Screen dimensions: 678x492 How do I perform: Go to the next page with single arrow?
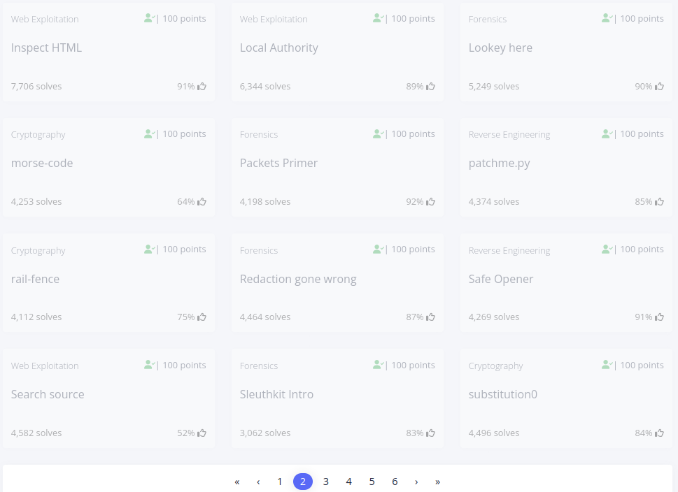[416, 482]
